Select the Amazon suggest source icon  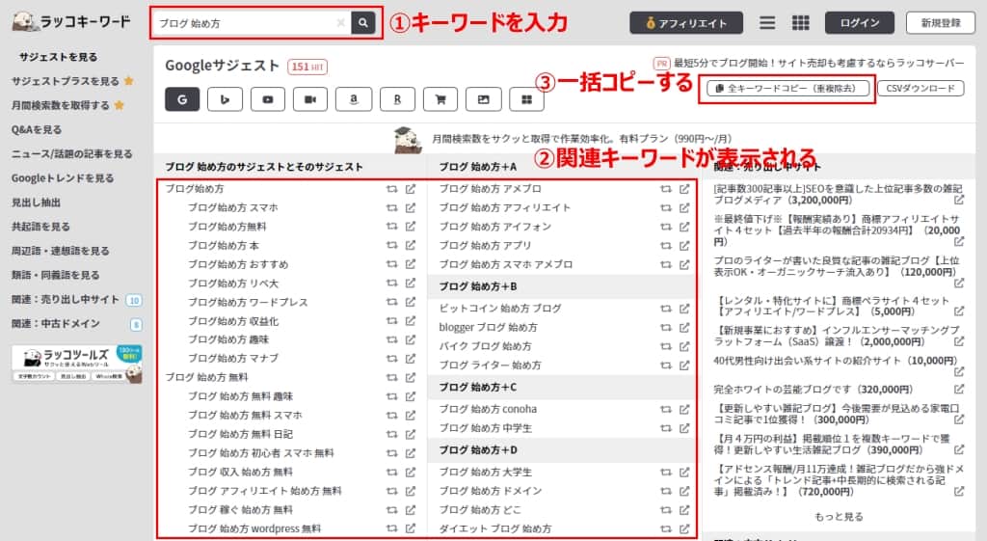354,99
